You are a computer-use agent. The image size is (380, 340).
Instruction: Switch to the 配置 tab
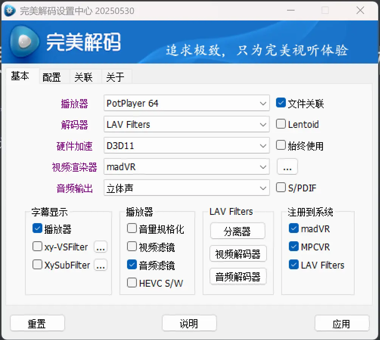(51, 77)
